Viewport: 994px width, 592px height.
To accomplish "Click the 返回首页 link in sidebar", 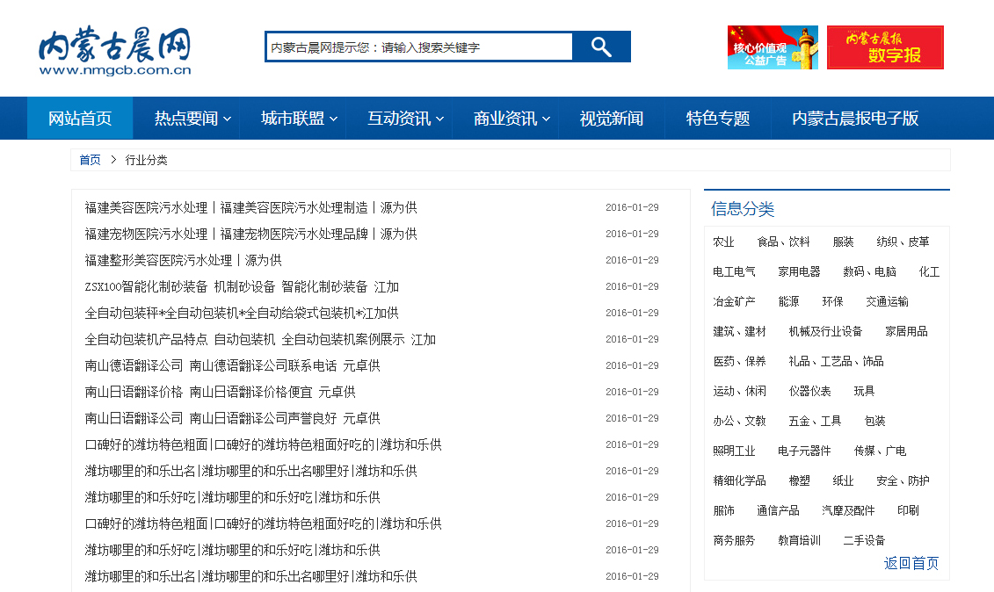I will pyautogui.click(x=911, y=563).
